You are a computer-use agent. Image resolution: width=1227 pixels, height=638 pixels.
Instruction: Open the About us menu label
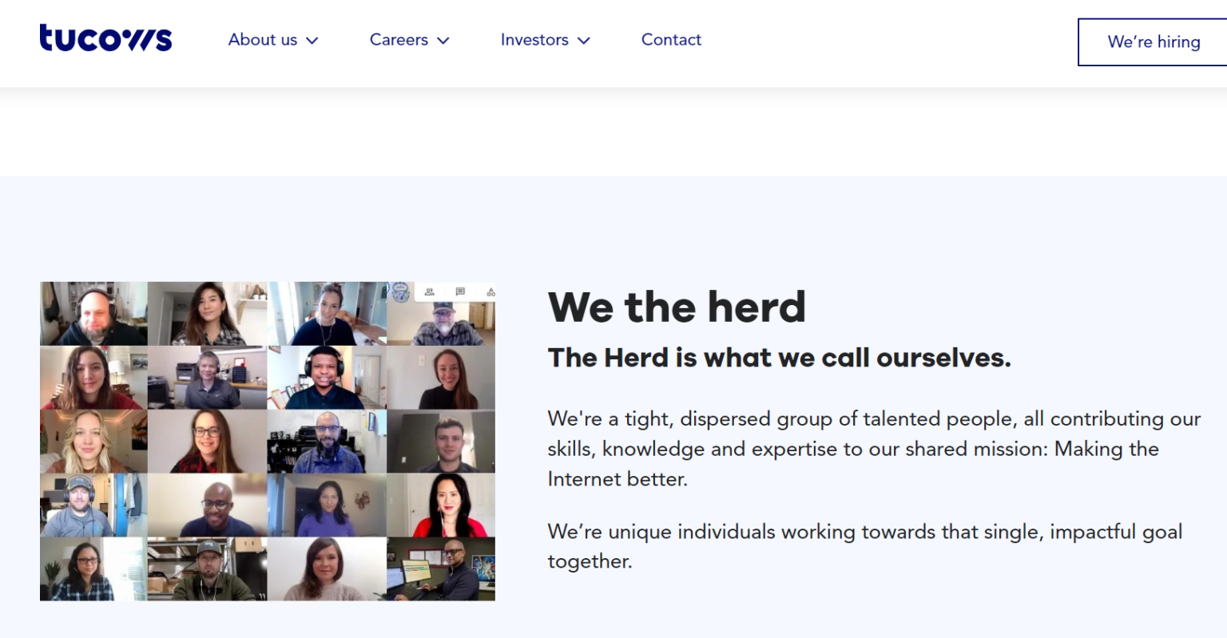pos(262,40)
